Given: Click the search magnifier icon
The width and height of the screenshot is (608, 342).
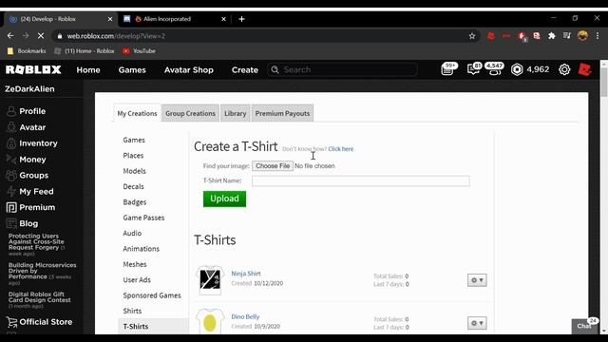Looking at the screenshot, I should click(x=275, y=69).
